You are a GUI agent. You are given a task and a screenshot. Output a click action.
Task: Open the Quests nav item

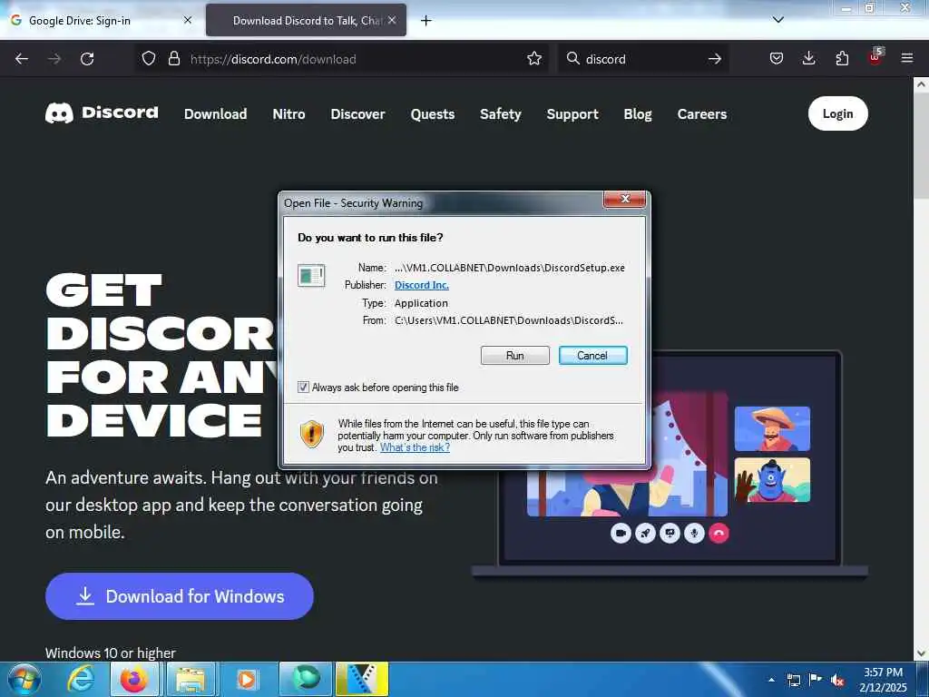(x=433, y=113)
